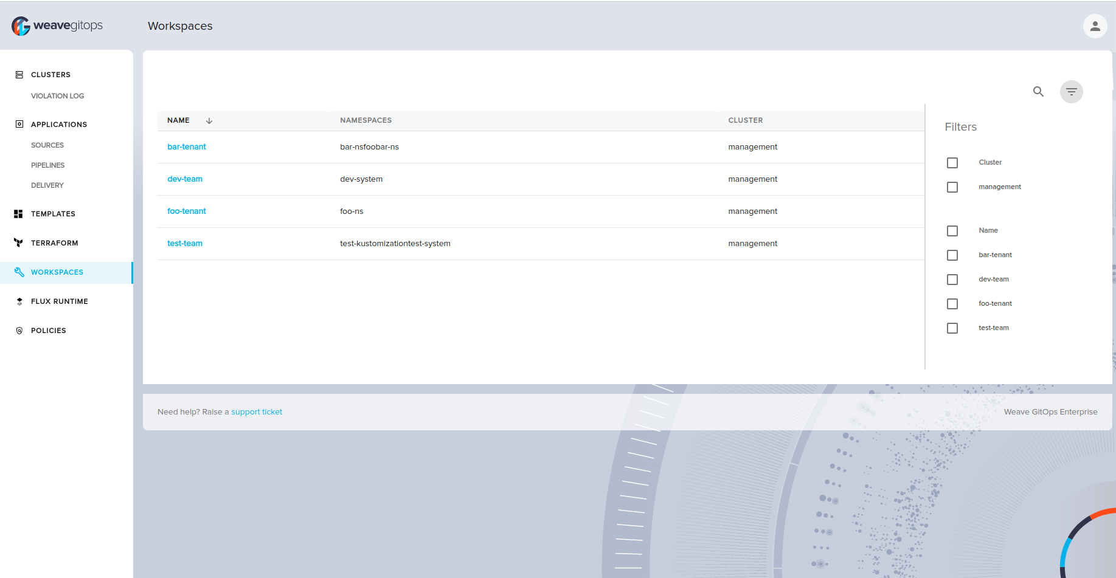Toggle the filter panel icon button
This screenshot has height=578, width=1116.
coord(1071,92)
